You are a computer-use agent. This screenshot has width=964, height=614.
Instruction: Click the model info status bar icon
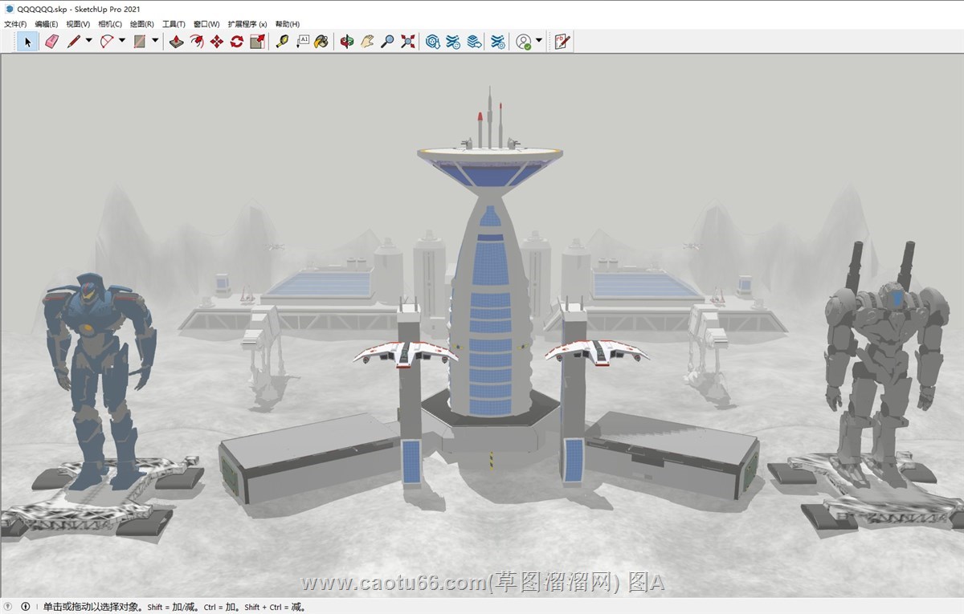pos(25,607)
